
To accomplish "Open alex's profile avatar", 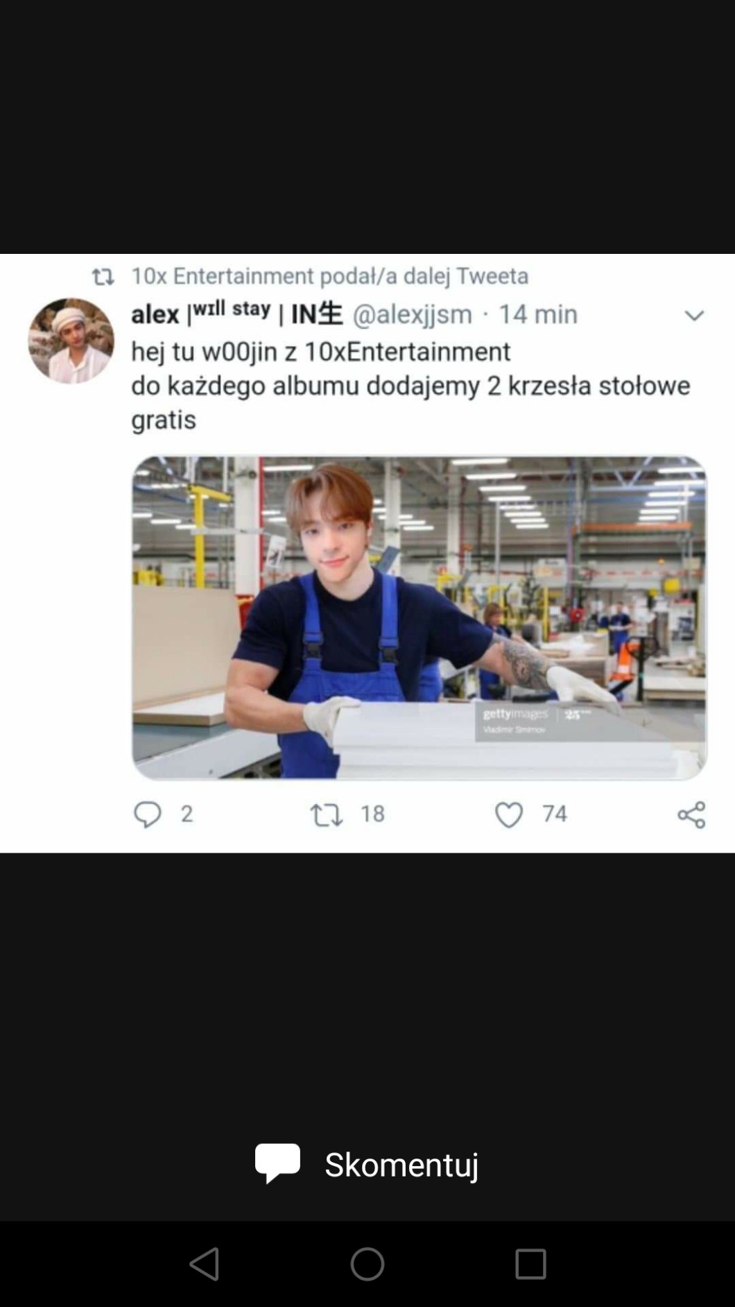I will click(71, 341).
